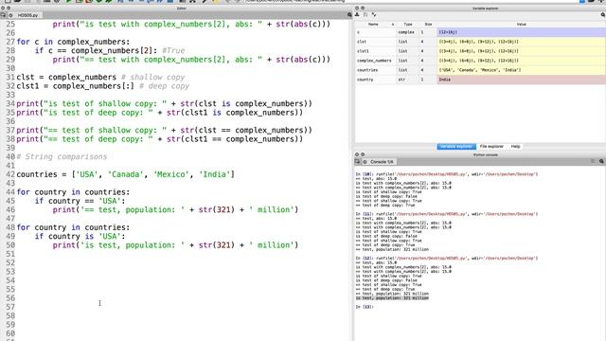Undock the Variable explorer pane
Screen dimensions: 606x341
coord(363,8)
